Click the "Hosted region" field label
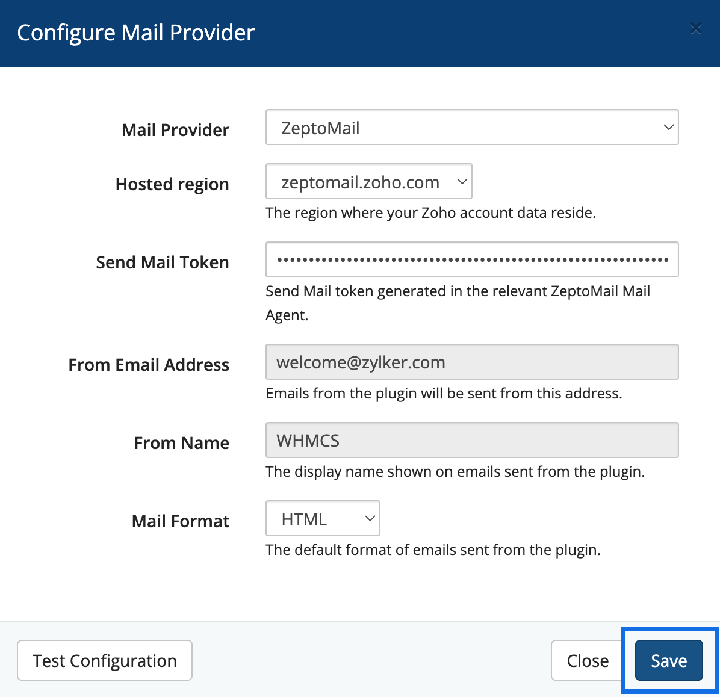This screenshot has height=697, width=720. point(172,184)
